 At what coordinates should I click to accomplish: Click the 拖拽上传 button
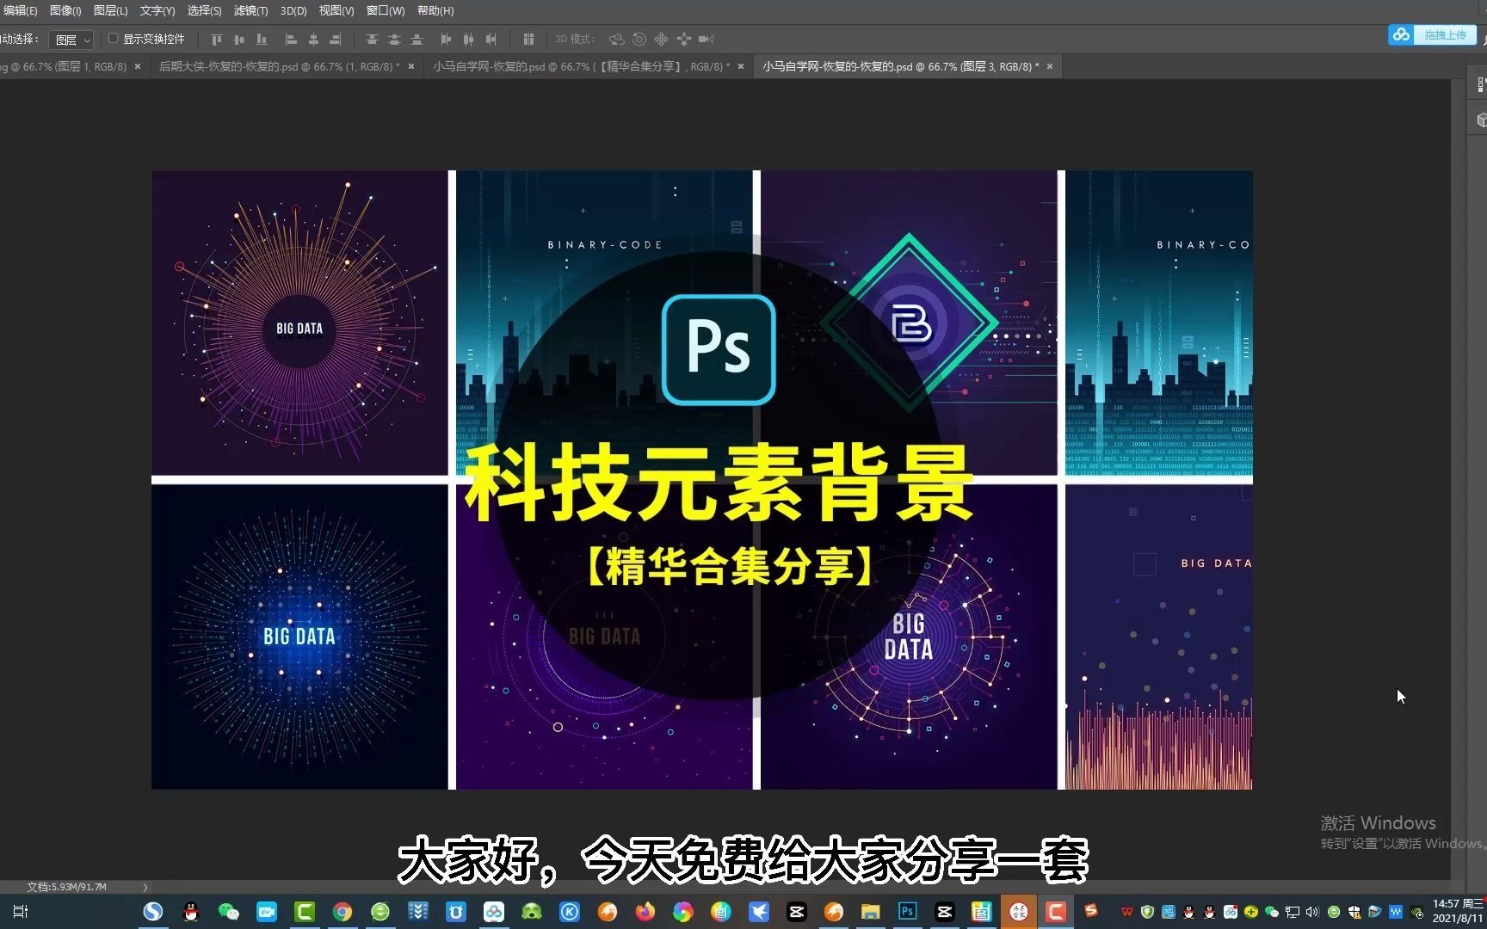1445,34
